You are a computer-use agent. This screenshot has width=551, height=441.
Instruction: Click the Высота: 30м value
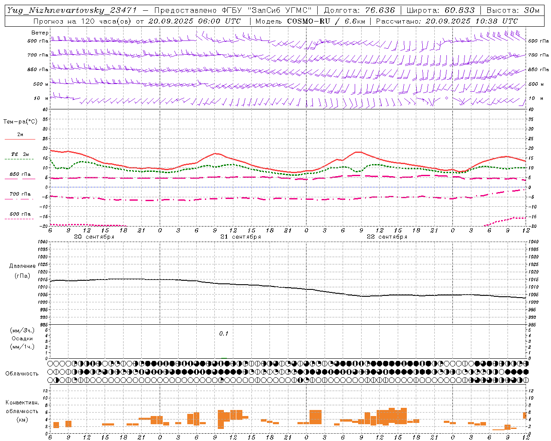(x=513, y=10)
